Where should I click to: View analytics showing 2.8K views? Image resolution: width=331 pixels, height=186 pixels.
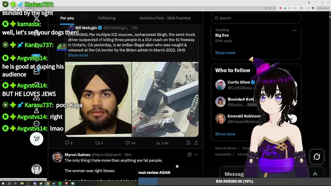(162, 143)
